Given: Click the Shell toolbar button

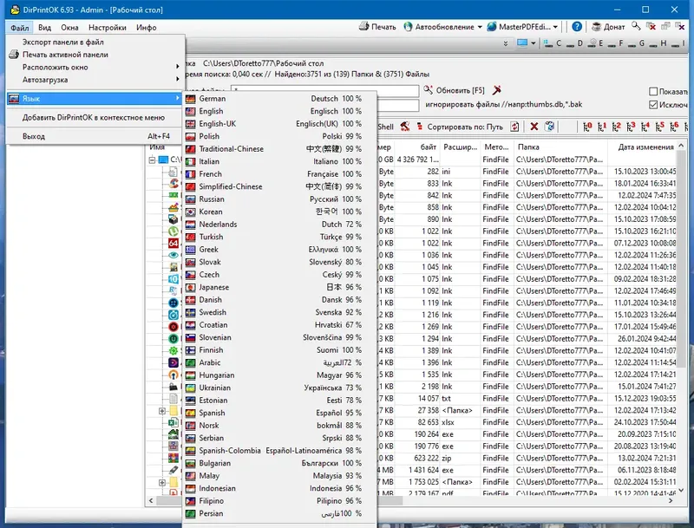Looking at the screenshot, I should click(x=385, y=127).
